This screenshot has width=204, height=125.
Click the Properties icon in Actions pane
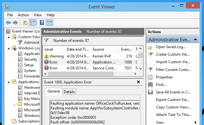(x=150, y=77)
